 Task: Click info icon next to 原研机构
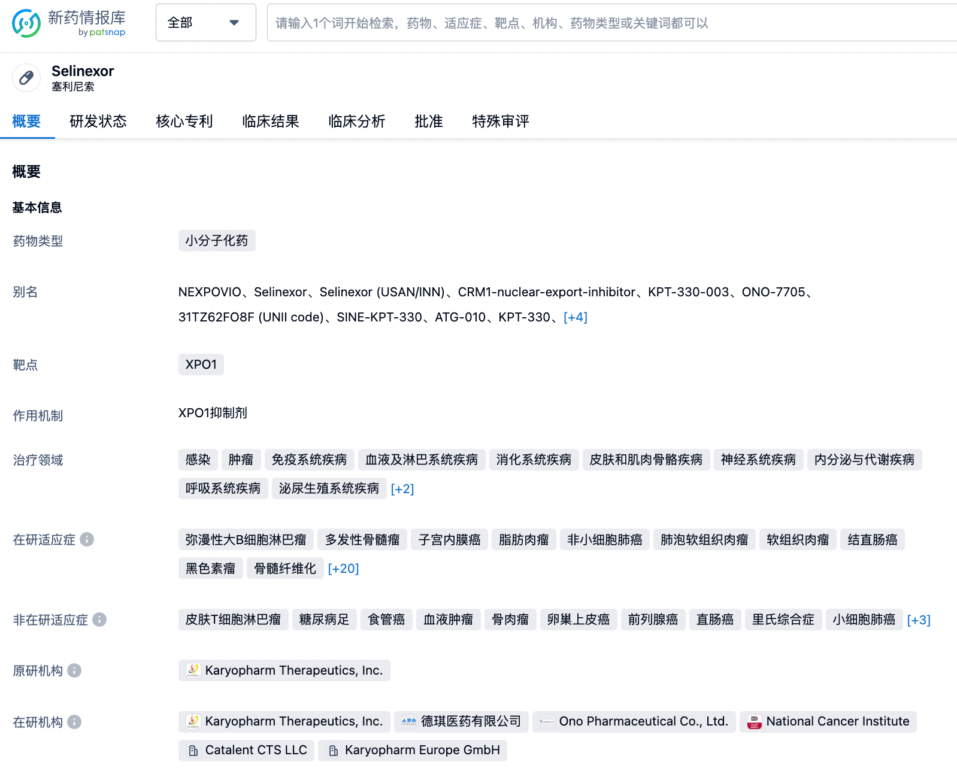(74, 670)
